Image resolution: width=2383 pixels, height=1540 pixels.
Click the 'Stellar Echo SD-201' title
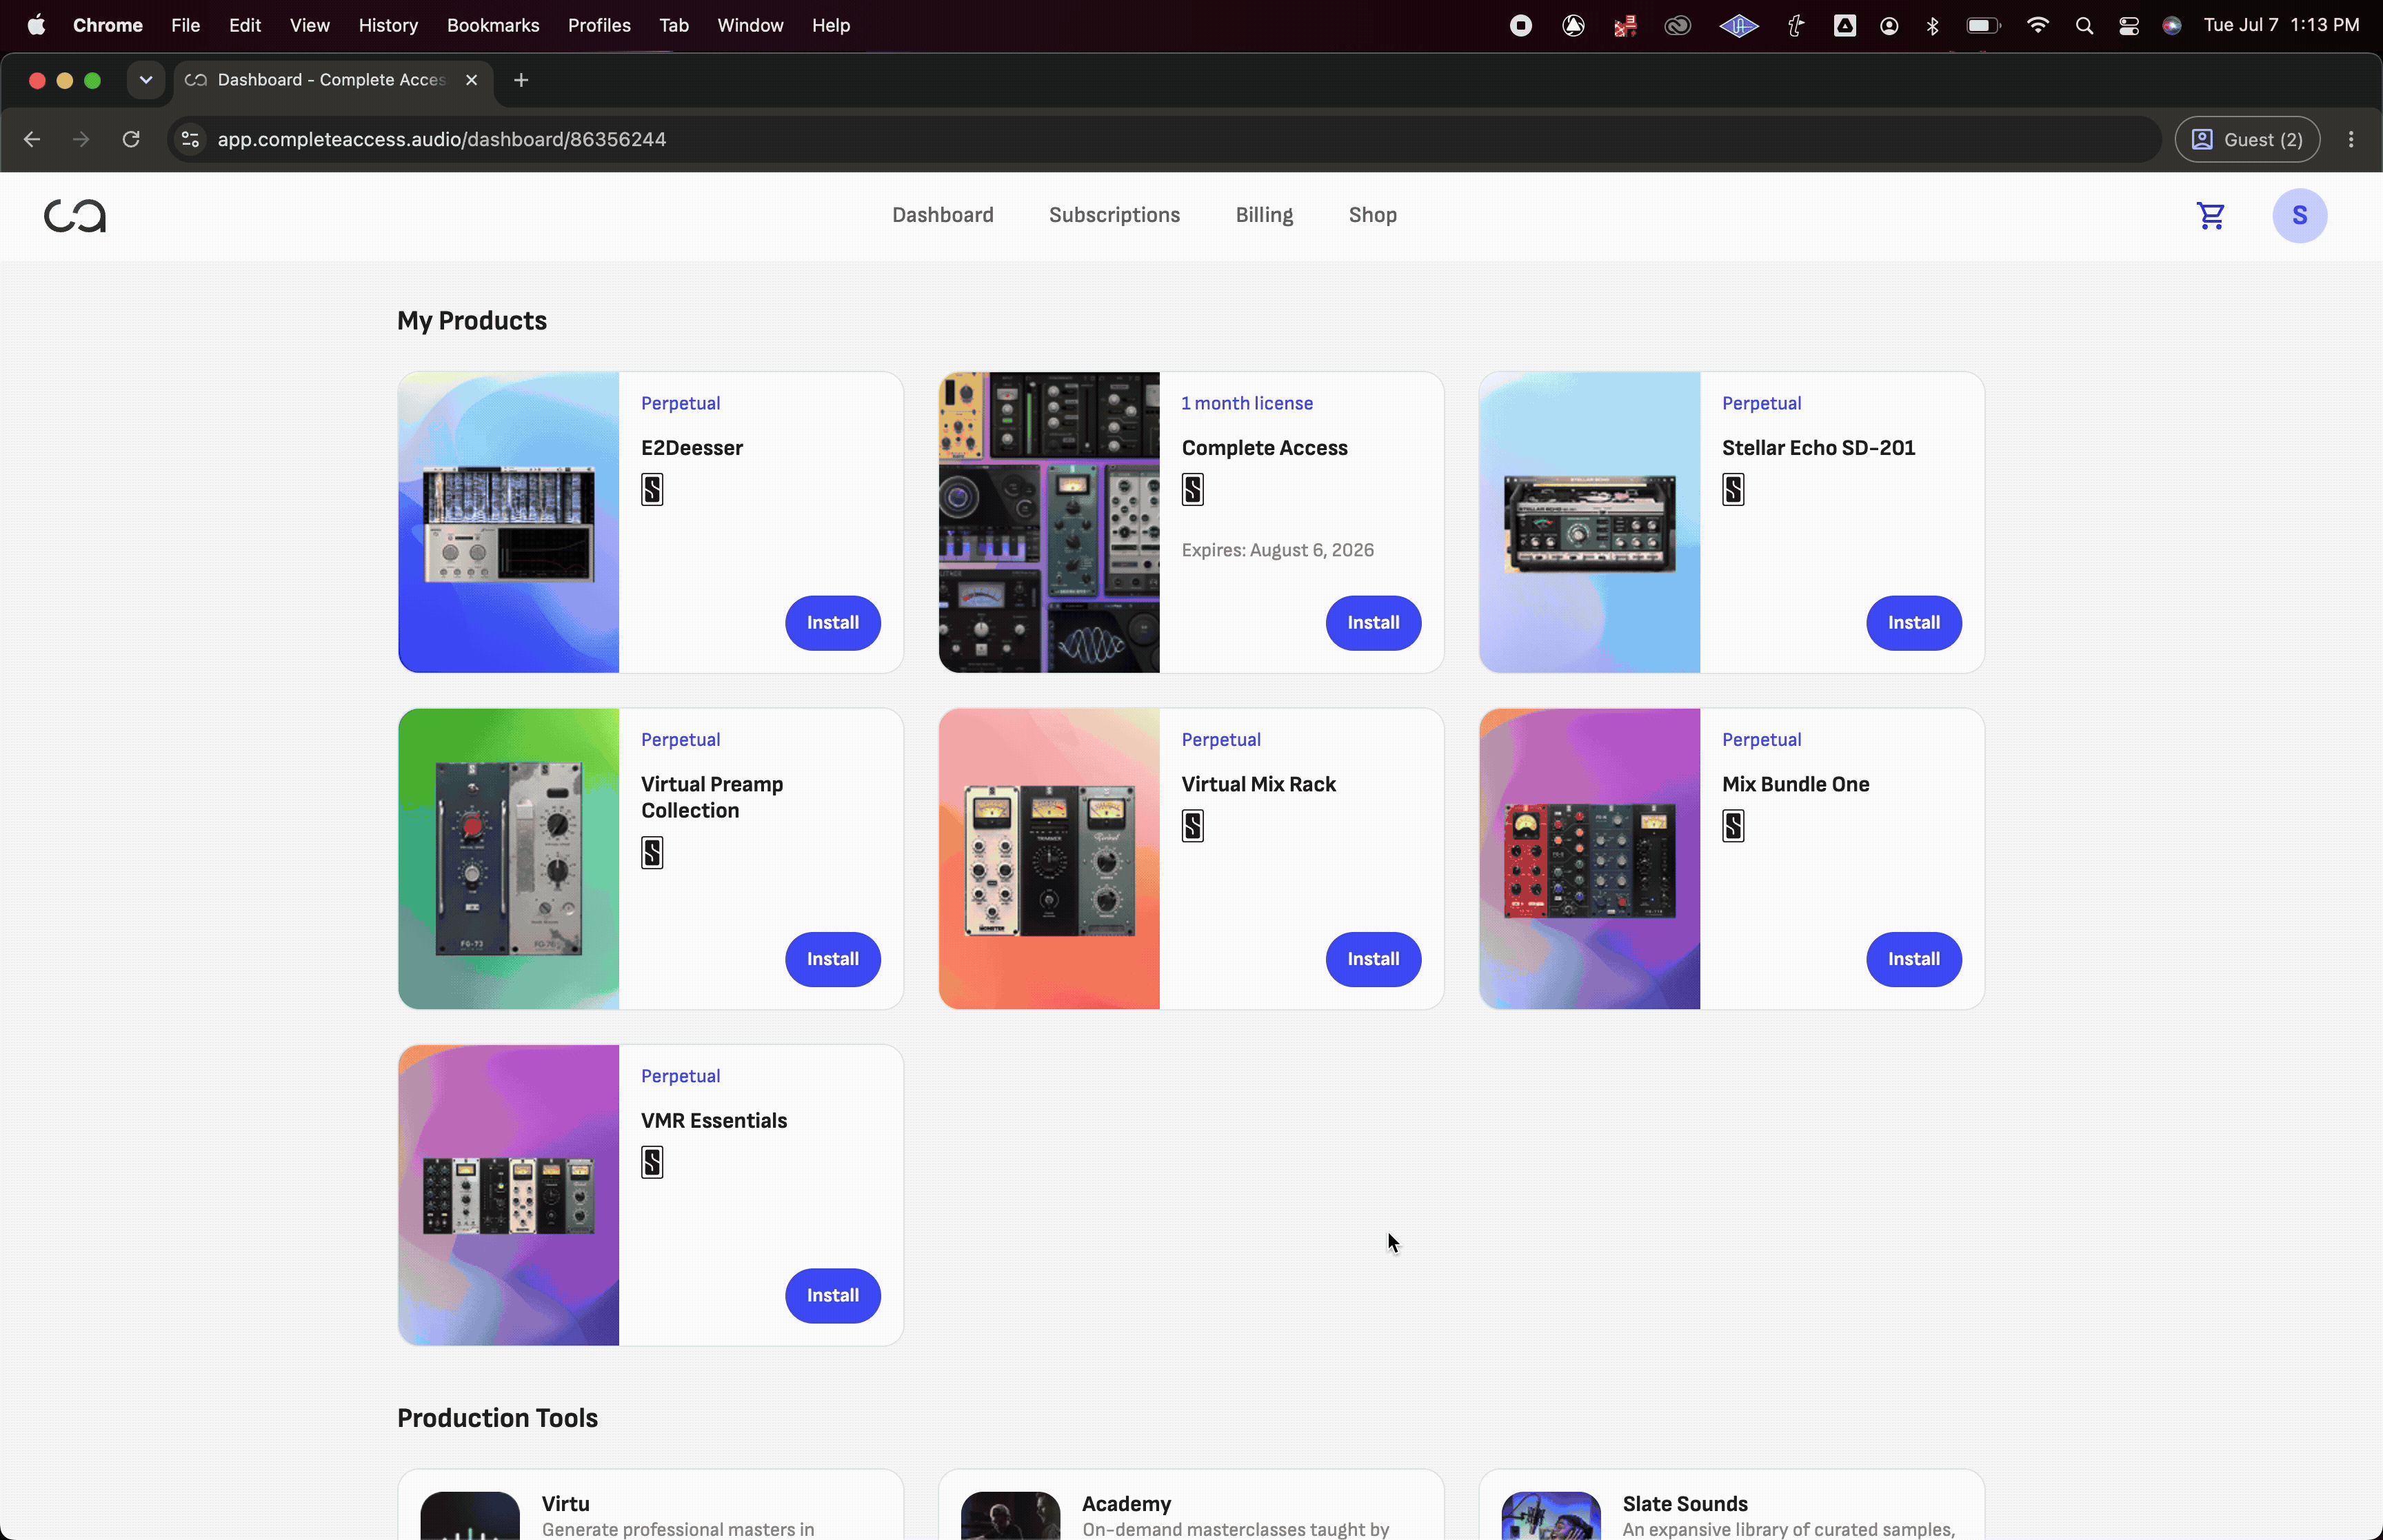click(x=1818, y=448)
